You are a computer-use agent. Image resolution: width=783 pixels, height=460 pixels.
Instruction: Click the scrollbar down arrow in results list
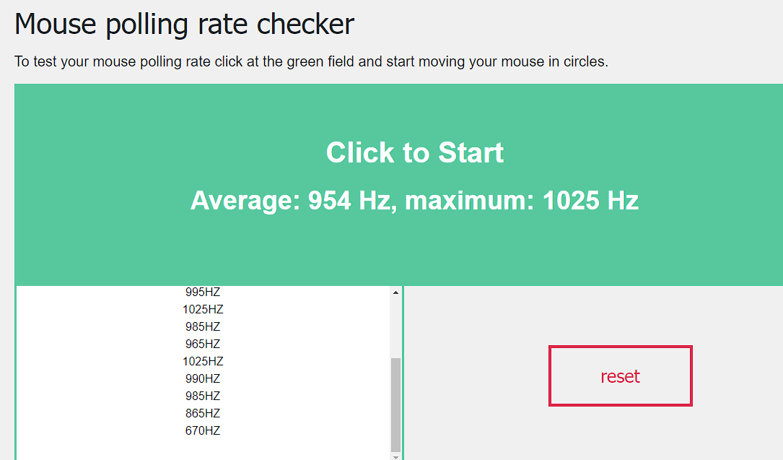(395, 456)
